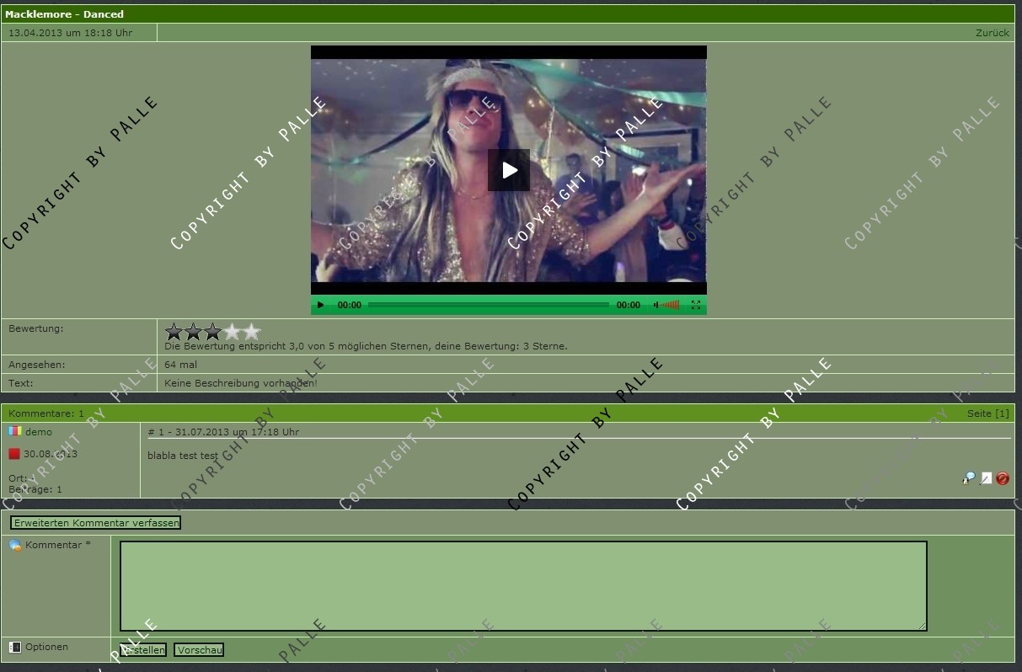
Task: Rate the video one star
Action: coord(174,332)
